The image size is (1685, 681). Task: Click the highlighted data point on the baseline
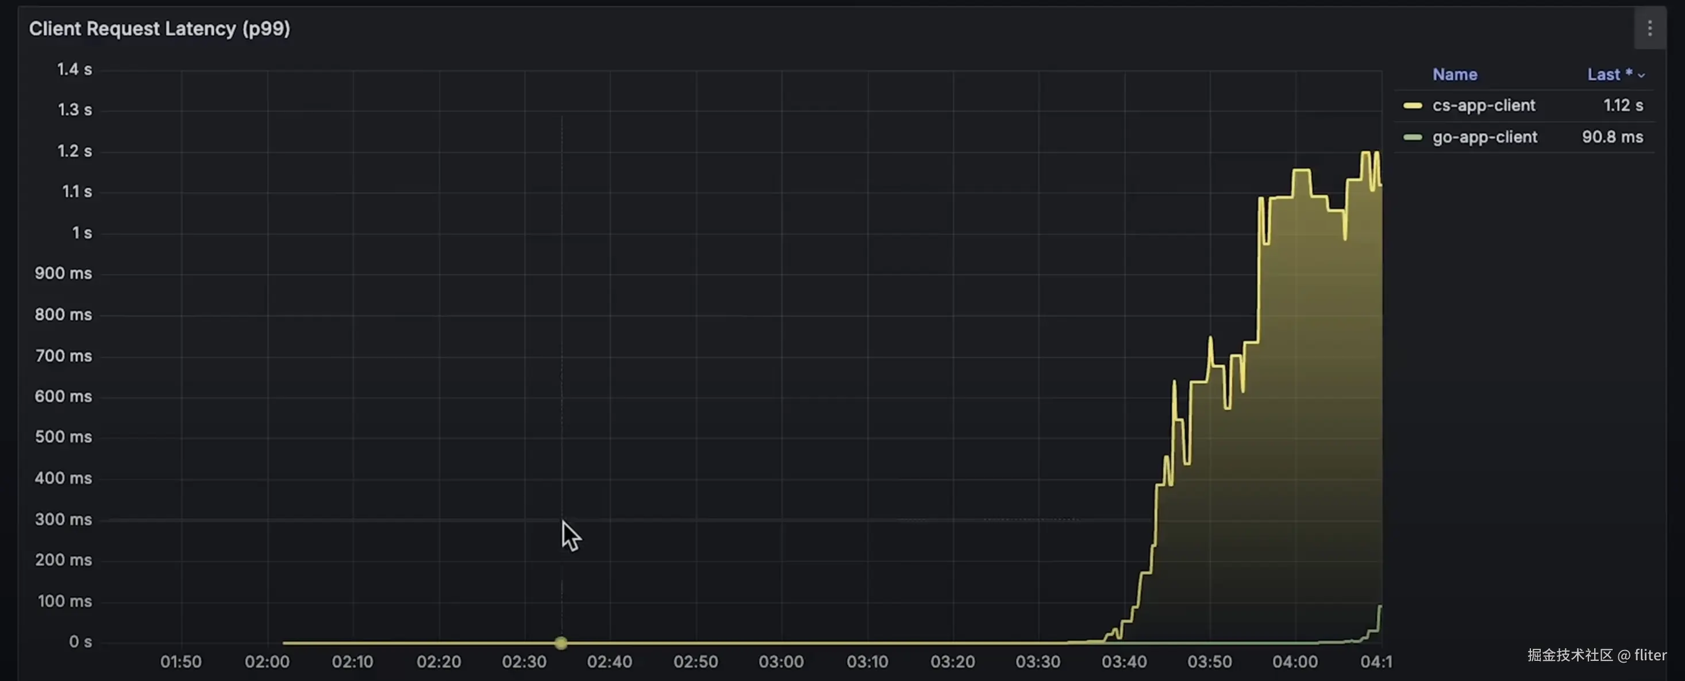[x=560, y=643]
